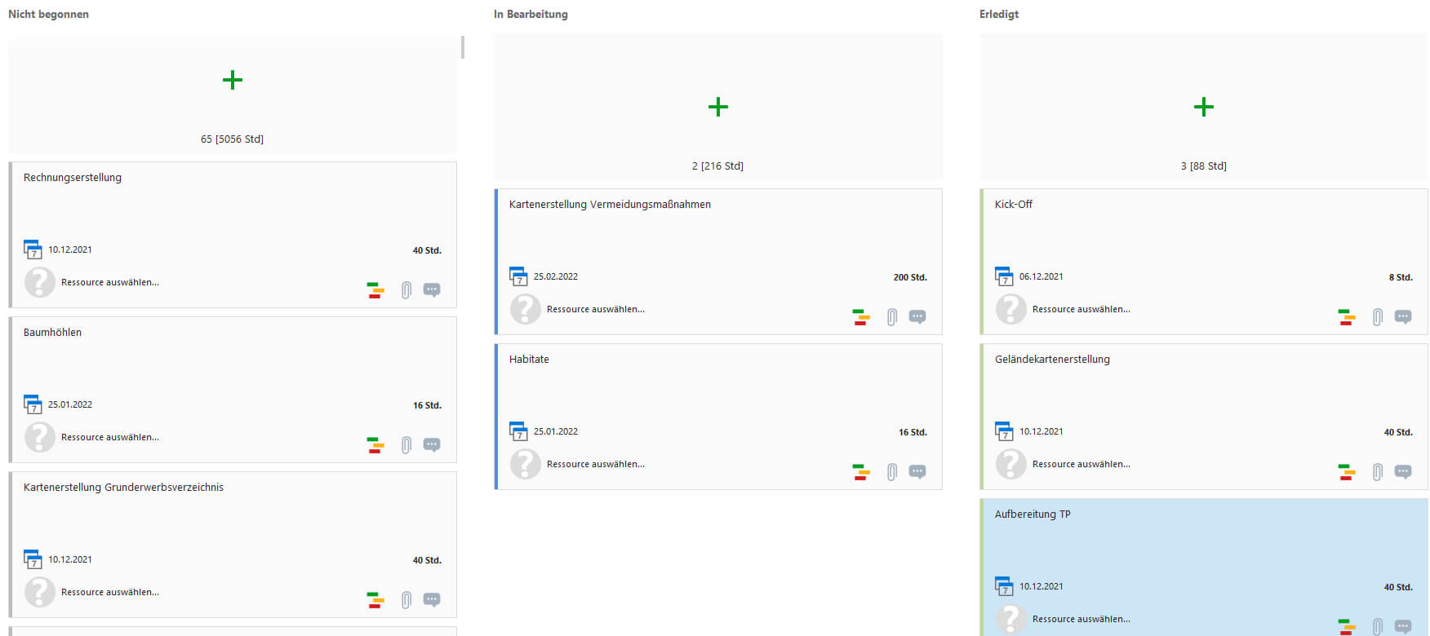Click the Rechnungserstellung card title
The height and width of the screenshot is (636, 1430).
(x=73, y=178)
